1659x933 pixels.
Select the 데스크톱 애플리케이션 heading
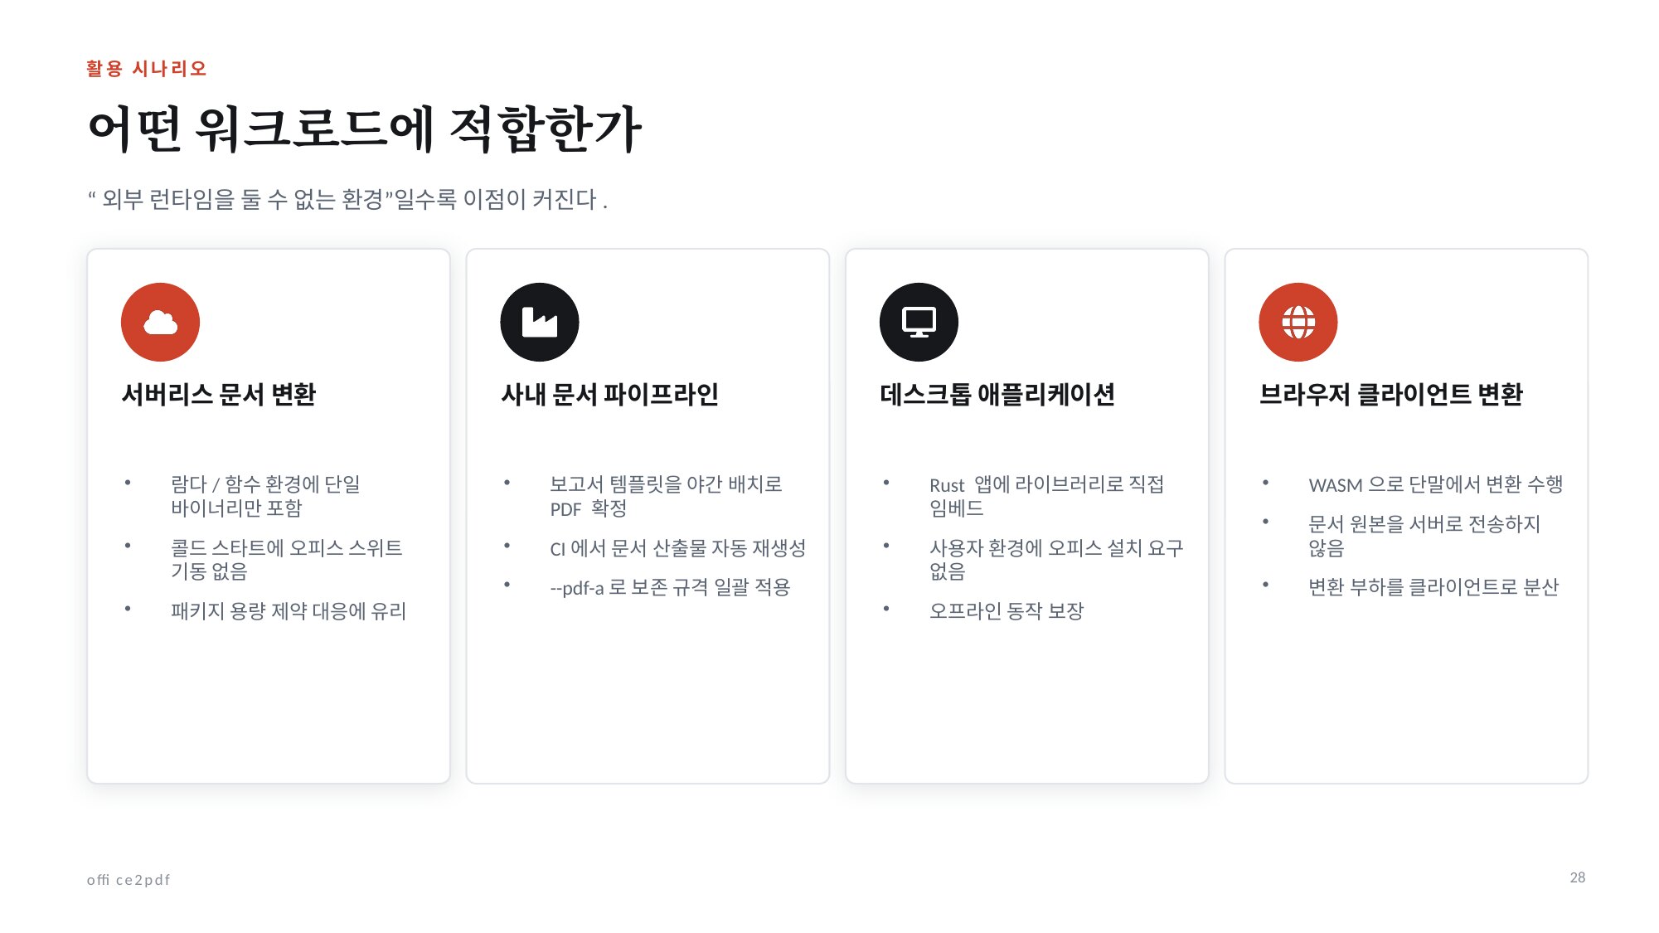point(997,394)
